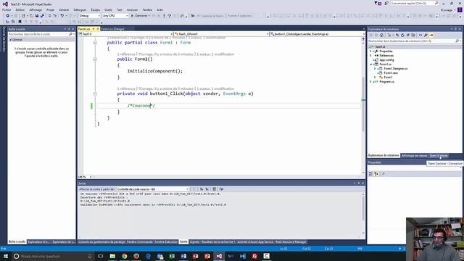The image size is (464, 261).
Task: Open the Analyser menu
Action: pos(132,9)
